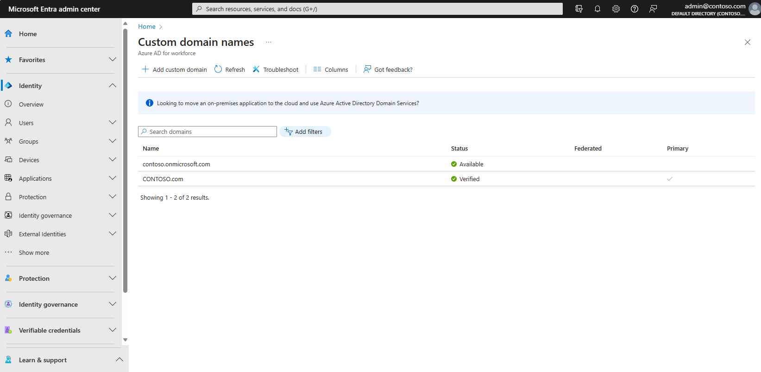Screen dimensions: 761x372
Task: Click Add filters button
Action: click(305, 132)
